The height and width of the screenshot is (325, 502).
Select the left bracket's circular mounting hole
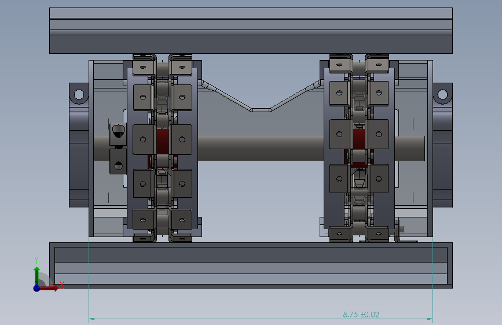pyautogui.click(x=79, y=94)
